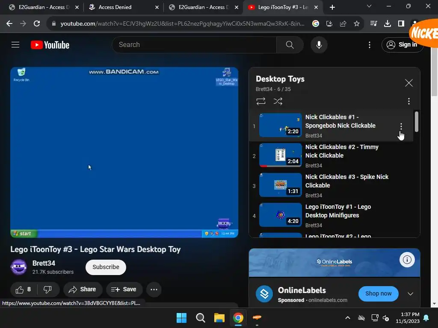Image resolution: width=438 pixels, height=328 pixels.
Task: Install app icon in address bar
Action: (329, 24)
